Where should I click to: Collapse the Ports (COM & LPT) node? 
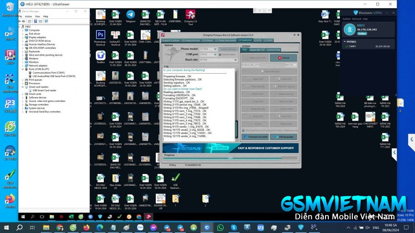pyautogui.click(x=23, y=69)
